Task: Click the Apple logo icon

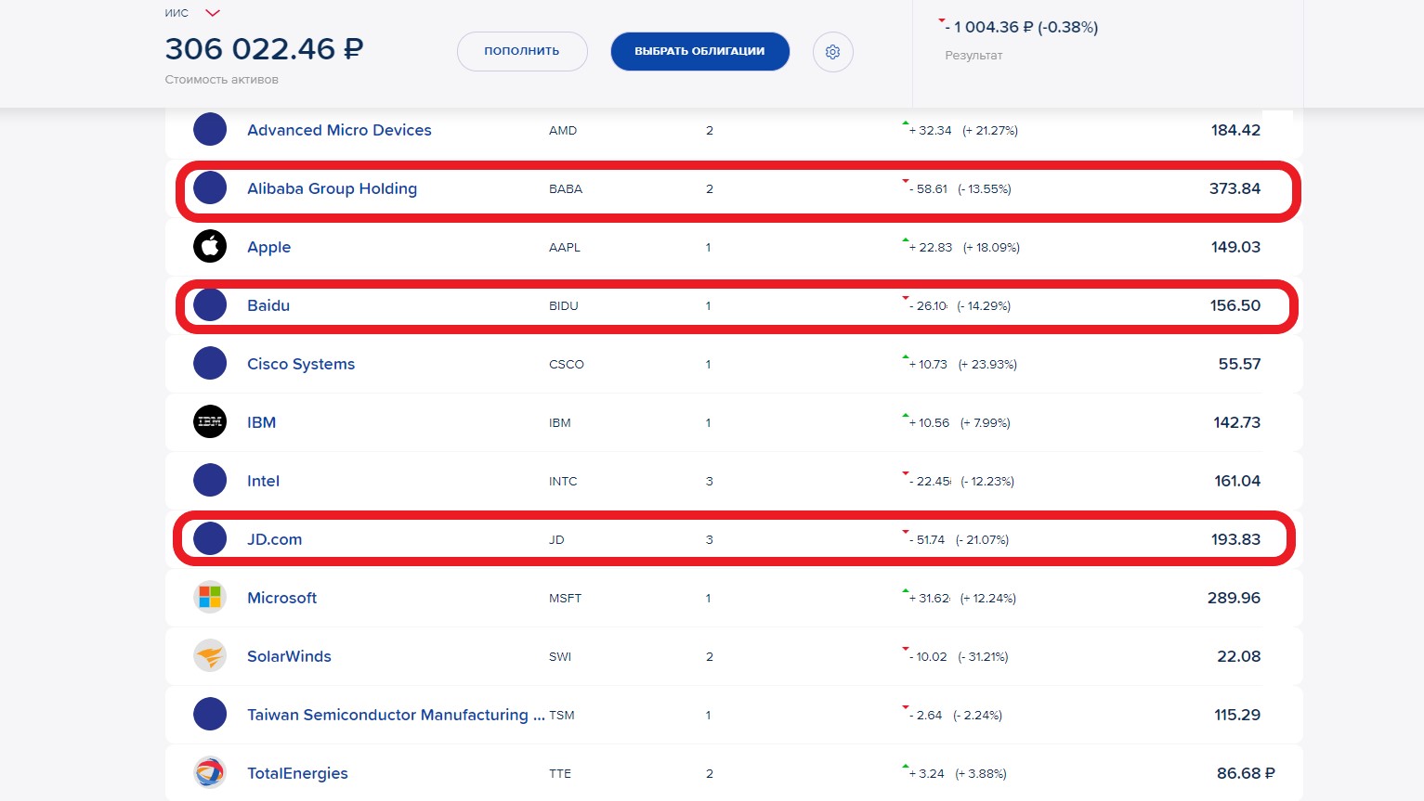Action: click(x=210, y=247)
